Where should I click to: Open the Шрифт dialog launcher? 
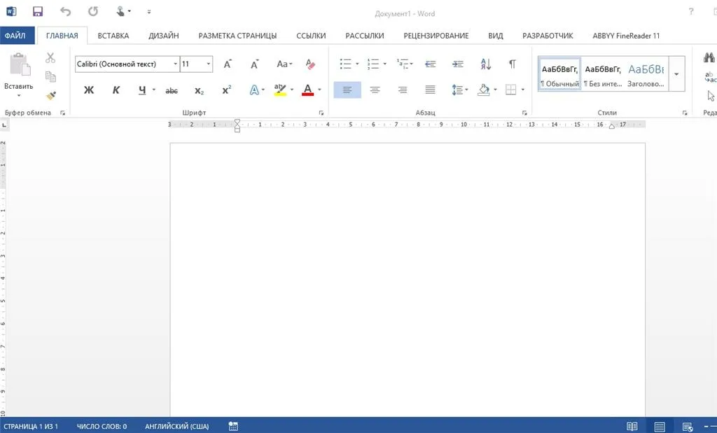click(x=321, y=113)
